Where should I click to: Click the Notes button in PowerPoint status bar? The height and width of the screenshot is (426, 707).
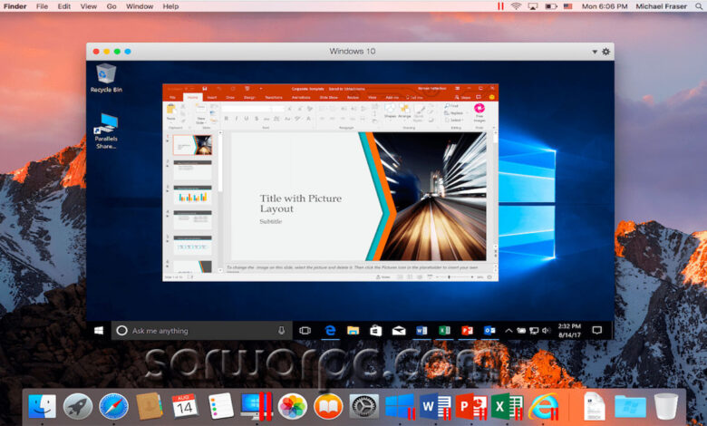pos(383,277)
